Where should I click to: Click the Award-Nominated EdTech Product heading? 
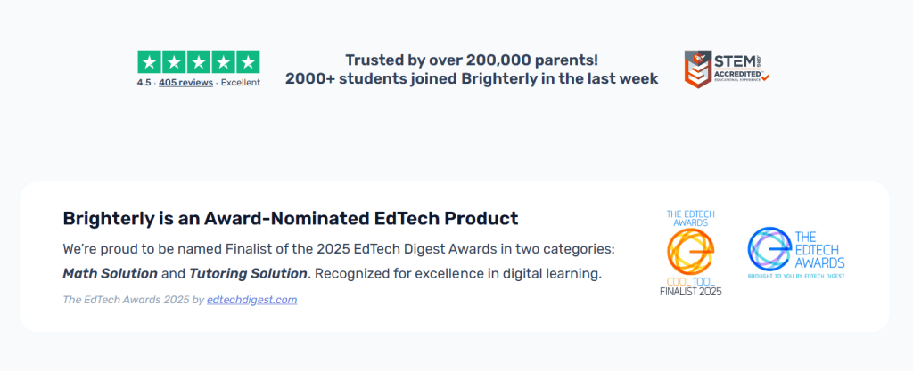[x=290, y=218]
